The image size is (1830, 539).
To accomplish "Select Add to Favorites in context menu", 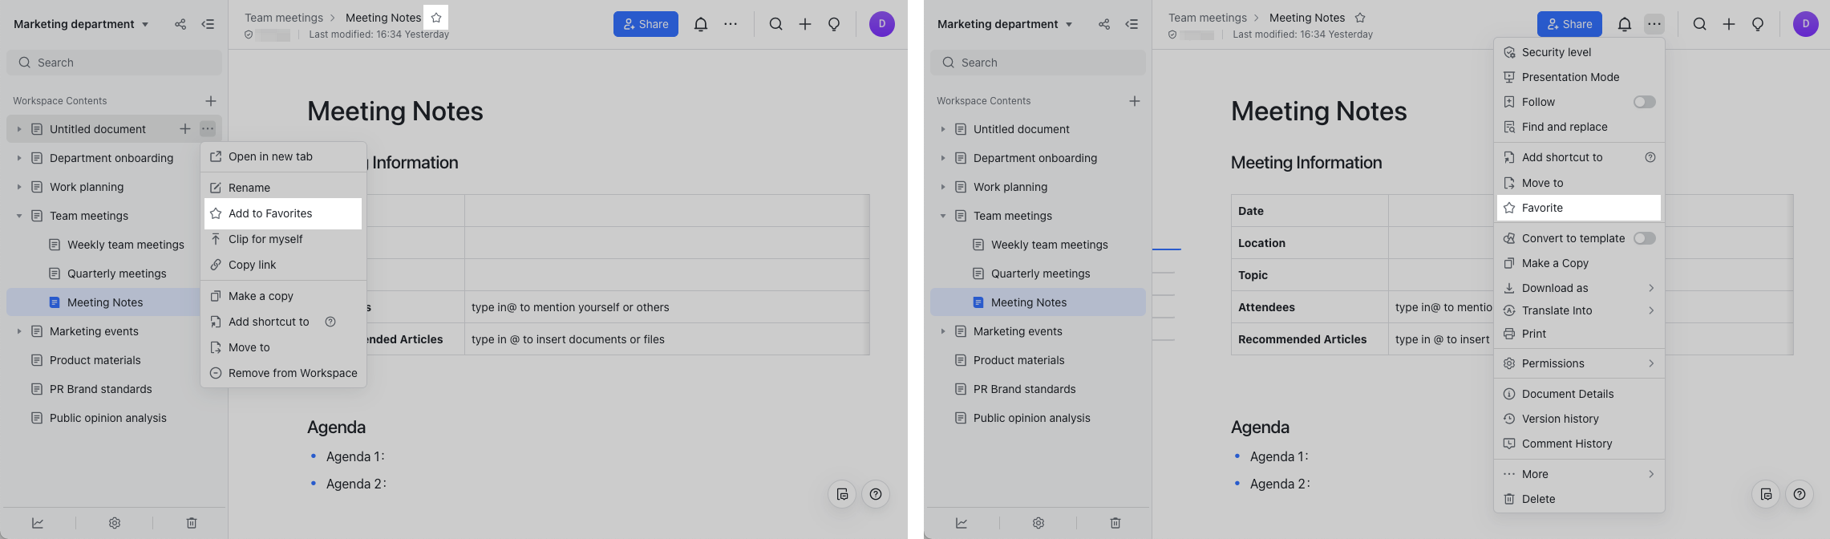I will [270, 213].
